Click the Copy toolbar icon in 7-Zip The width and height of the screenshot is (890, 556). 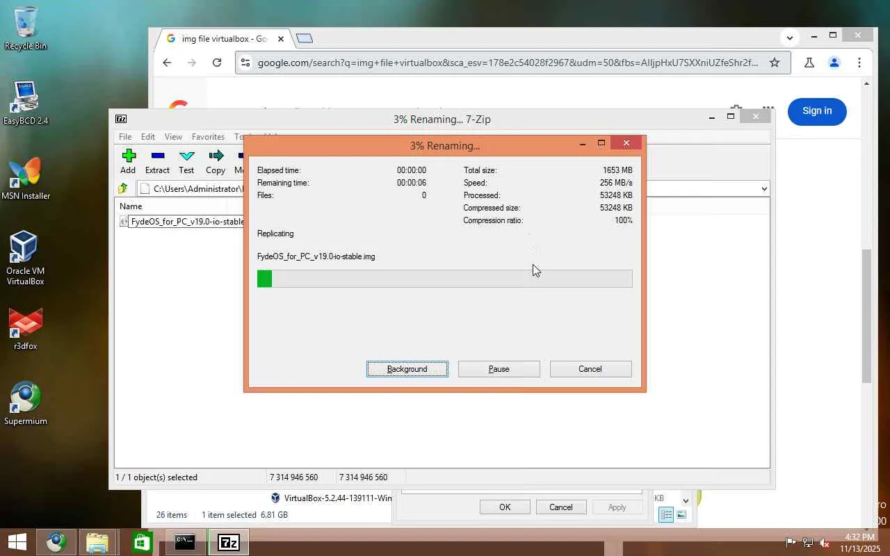[216, 156]
